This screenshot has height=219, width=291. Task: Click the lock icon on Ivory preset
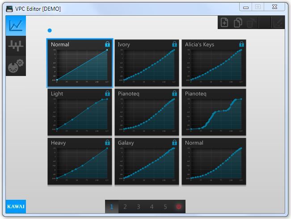coord(174,44)
